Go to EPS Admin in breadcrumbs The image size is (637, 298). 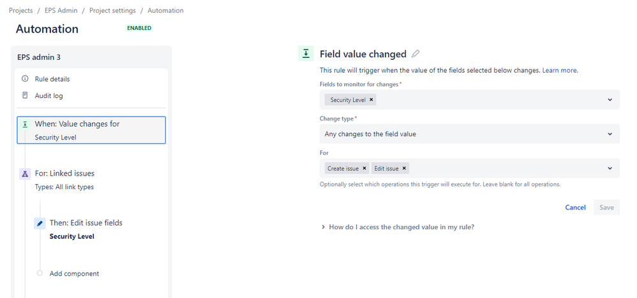(61, 11)
